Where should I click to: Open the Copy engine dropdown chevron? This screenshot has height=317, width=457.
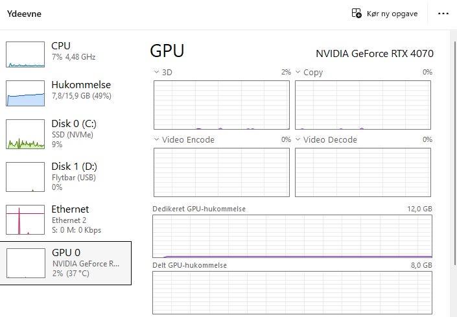(x=298, y=72)
